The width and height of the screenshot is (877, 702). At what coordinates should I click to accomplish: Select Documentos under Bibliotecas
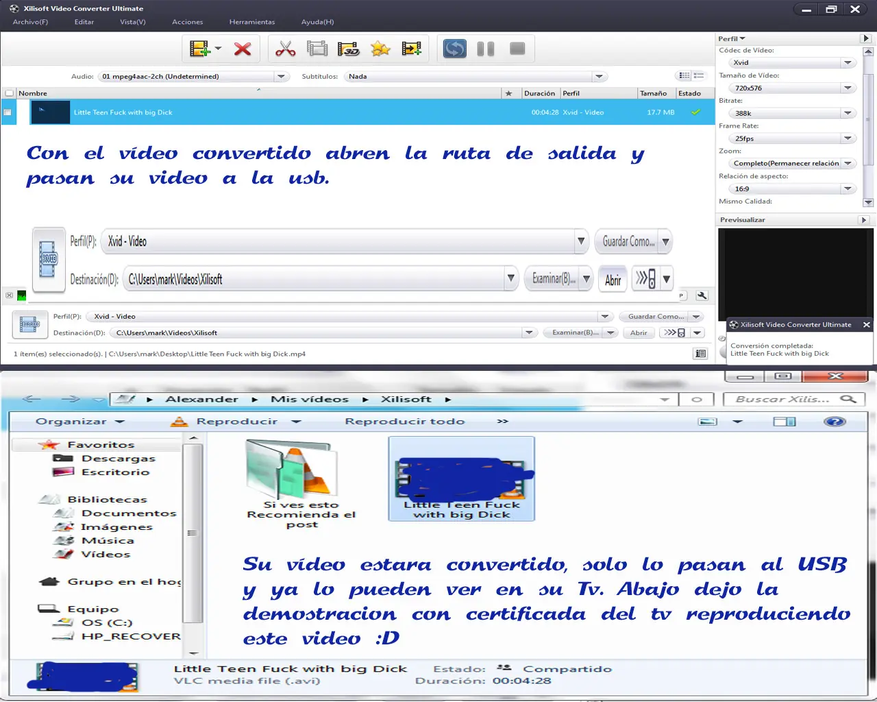(x=129, y=513)
